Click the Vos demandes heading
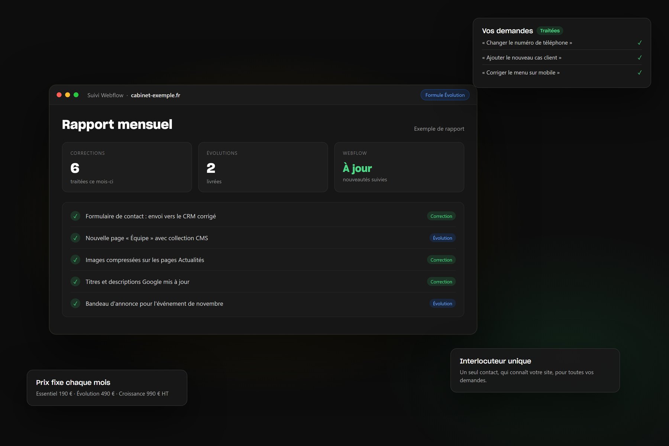This screenshot has height=446, width=669. pyautogui.click(x=507, y=31)
